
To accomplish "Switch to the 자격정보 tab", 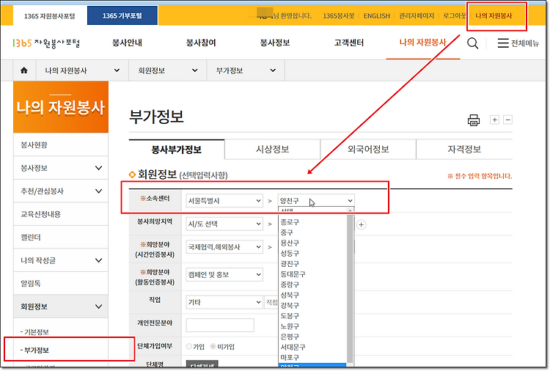I will [464, 150].
